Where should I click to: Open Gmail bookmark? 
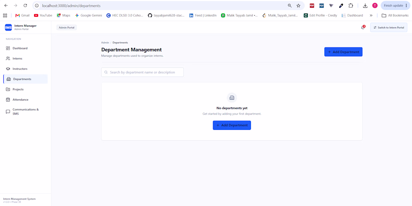point(22,15)
